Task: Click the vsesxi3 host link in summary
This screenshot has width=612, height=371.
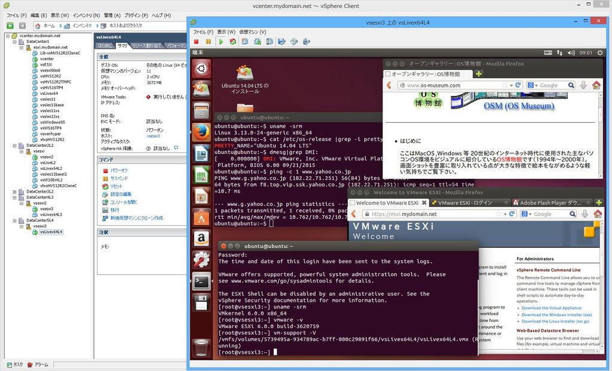Action: tap(154, 136)
